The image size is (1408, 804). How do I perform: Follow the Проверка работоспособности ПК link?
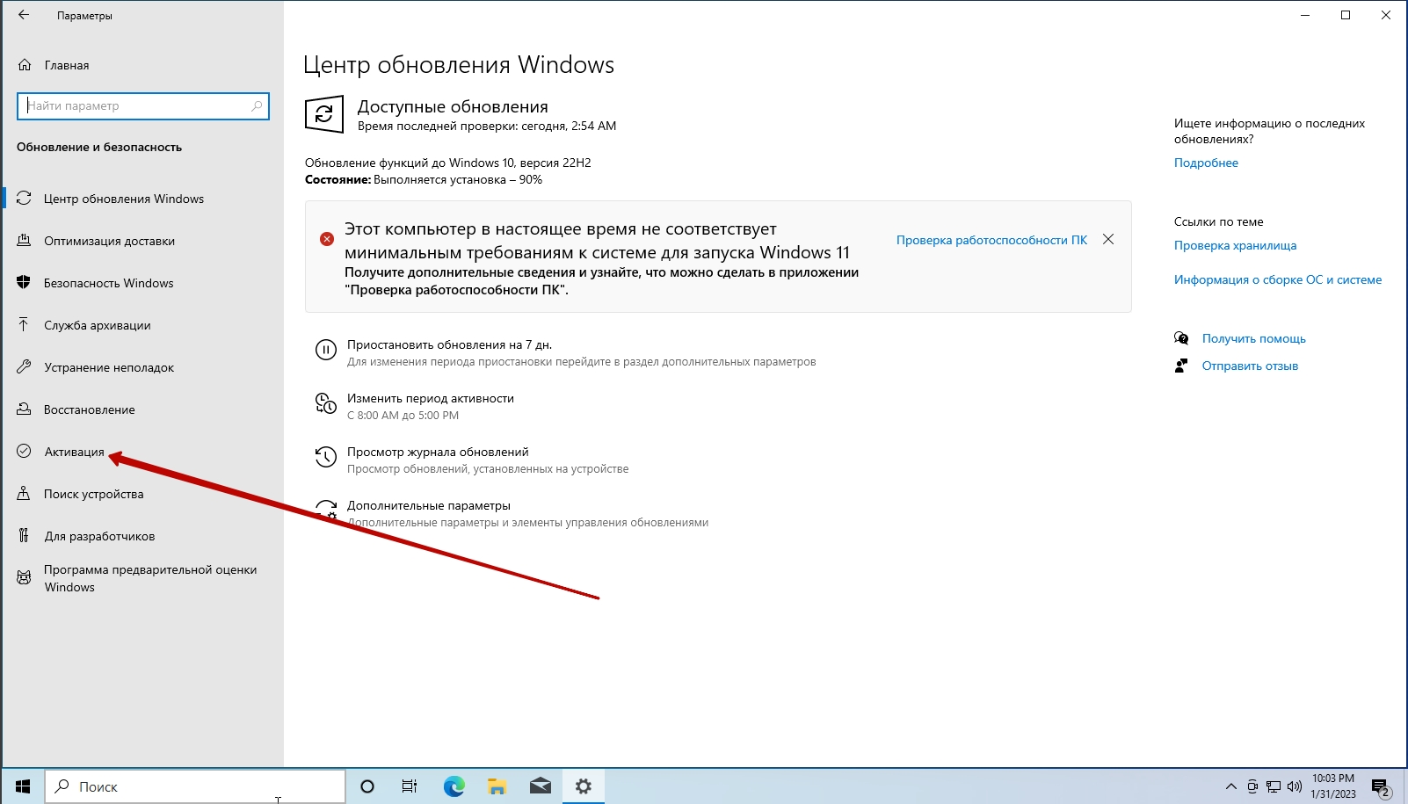pos(991,240)
